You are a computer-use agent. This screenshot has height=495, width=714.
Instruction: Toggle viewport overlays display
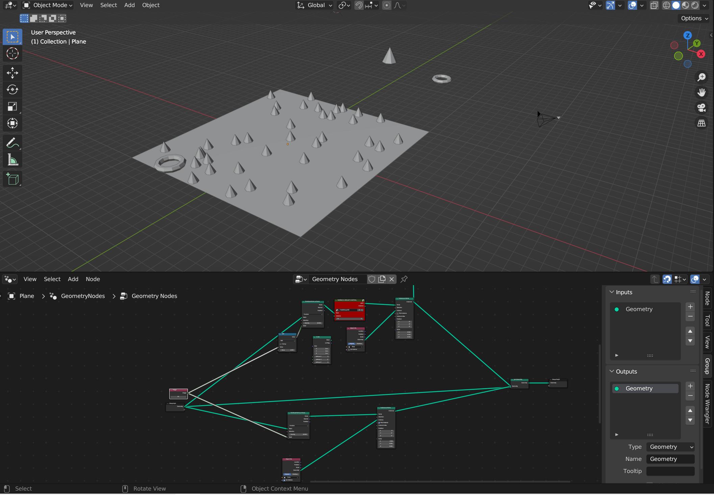click(632, 5)
